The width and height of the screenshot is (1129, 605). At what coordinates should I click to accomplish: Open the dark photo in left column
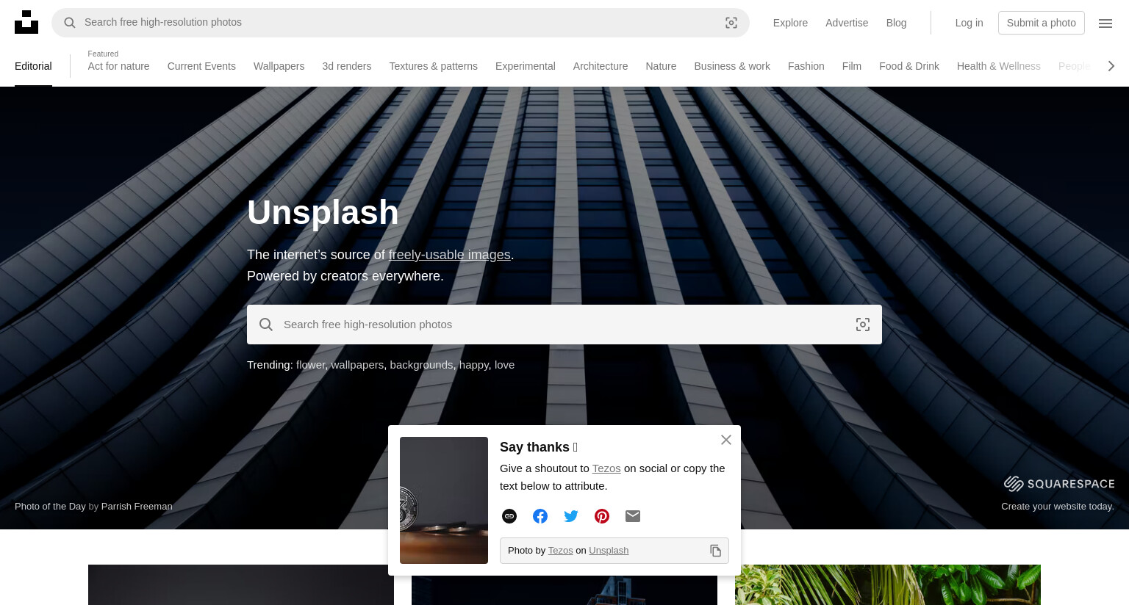(x=241, y=584)
